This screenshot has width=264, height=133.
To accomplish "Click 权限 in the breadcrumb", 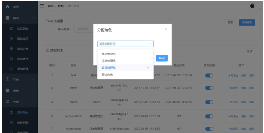I will pos(61,6).
